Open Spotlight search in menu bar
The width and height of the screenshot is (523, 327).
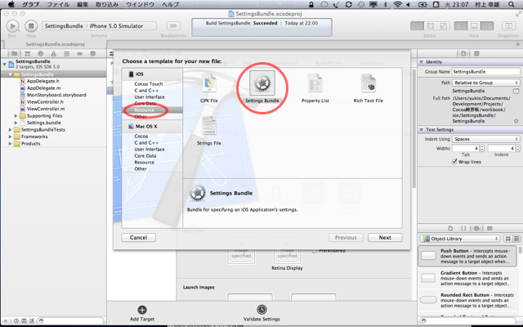tap(512, 4)
